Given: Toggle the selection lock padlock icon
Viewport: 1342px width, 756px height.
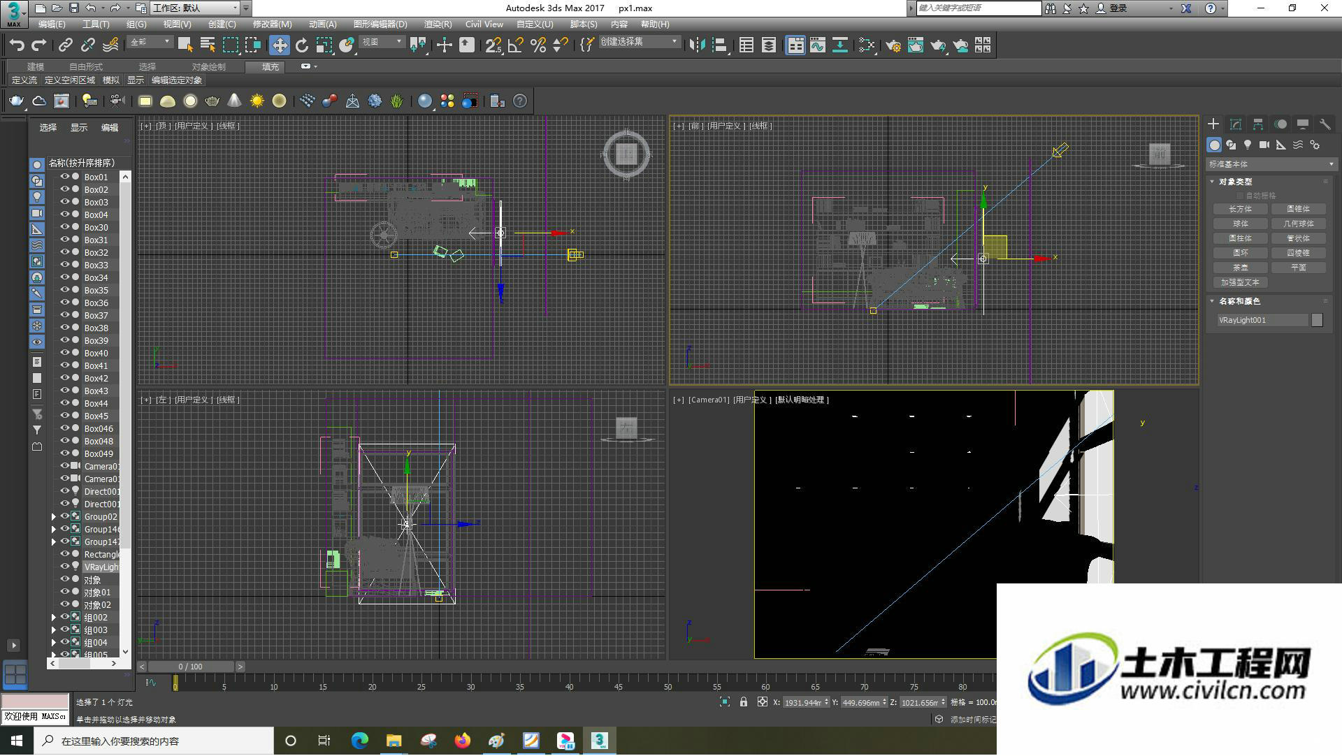Looking at the screenshot, I should click(744, 702).
